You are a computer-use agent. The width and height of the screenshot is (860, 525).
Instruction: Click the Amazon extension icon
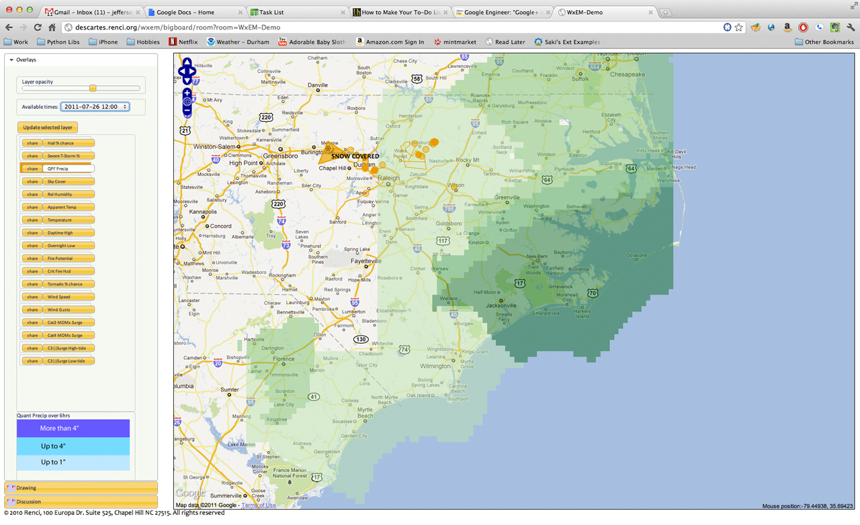point(787,28)
